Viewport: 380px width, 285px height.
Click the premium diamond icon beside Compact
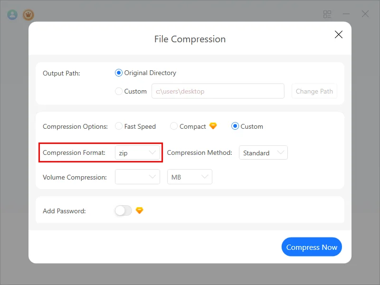tap(213, 126)
